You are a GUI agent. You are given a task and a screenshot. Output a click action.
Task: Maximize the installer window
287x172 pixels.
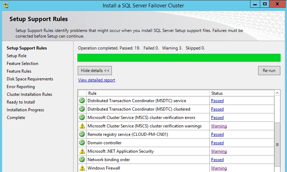tap(265, 4)
